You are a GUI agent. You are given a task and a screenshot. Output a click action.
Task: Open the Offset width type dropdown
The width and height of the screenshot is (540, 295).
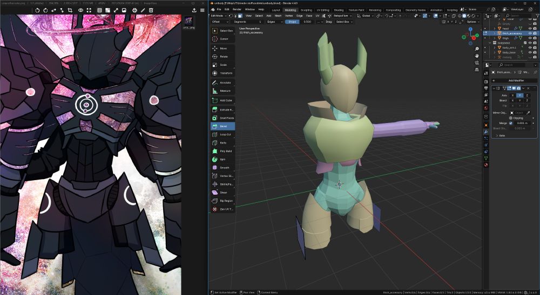[220, 22]
